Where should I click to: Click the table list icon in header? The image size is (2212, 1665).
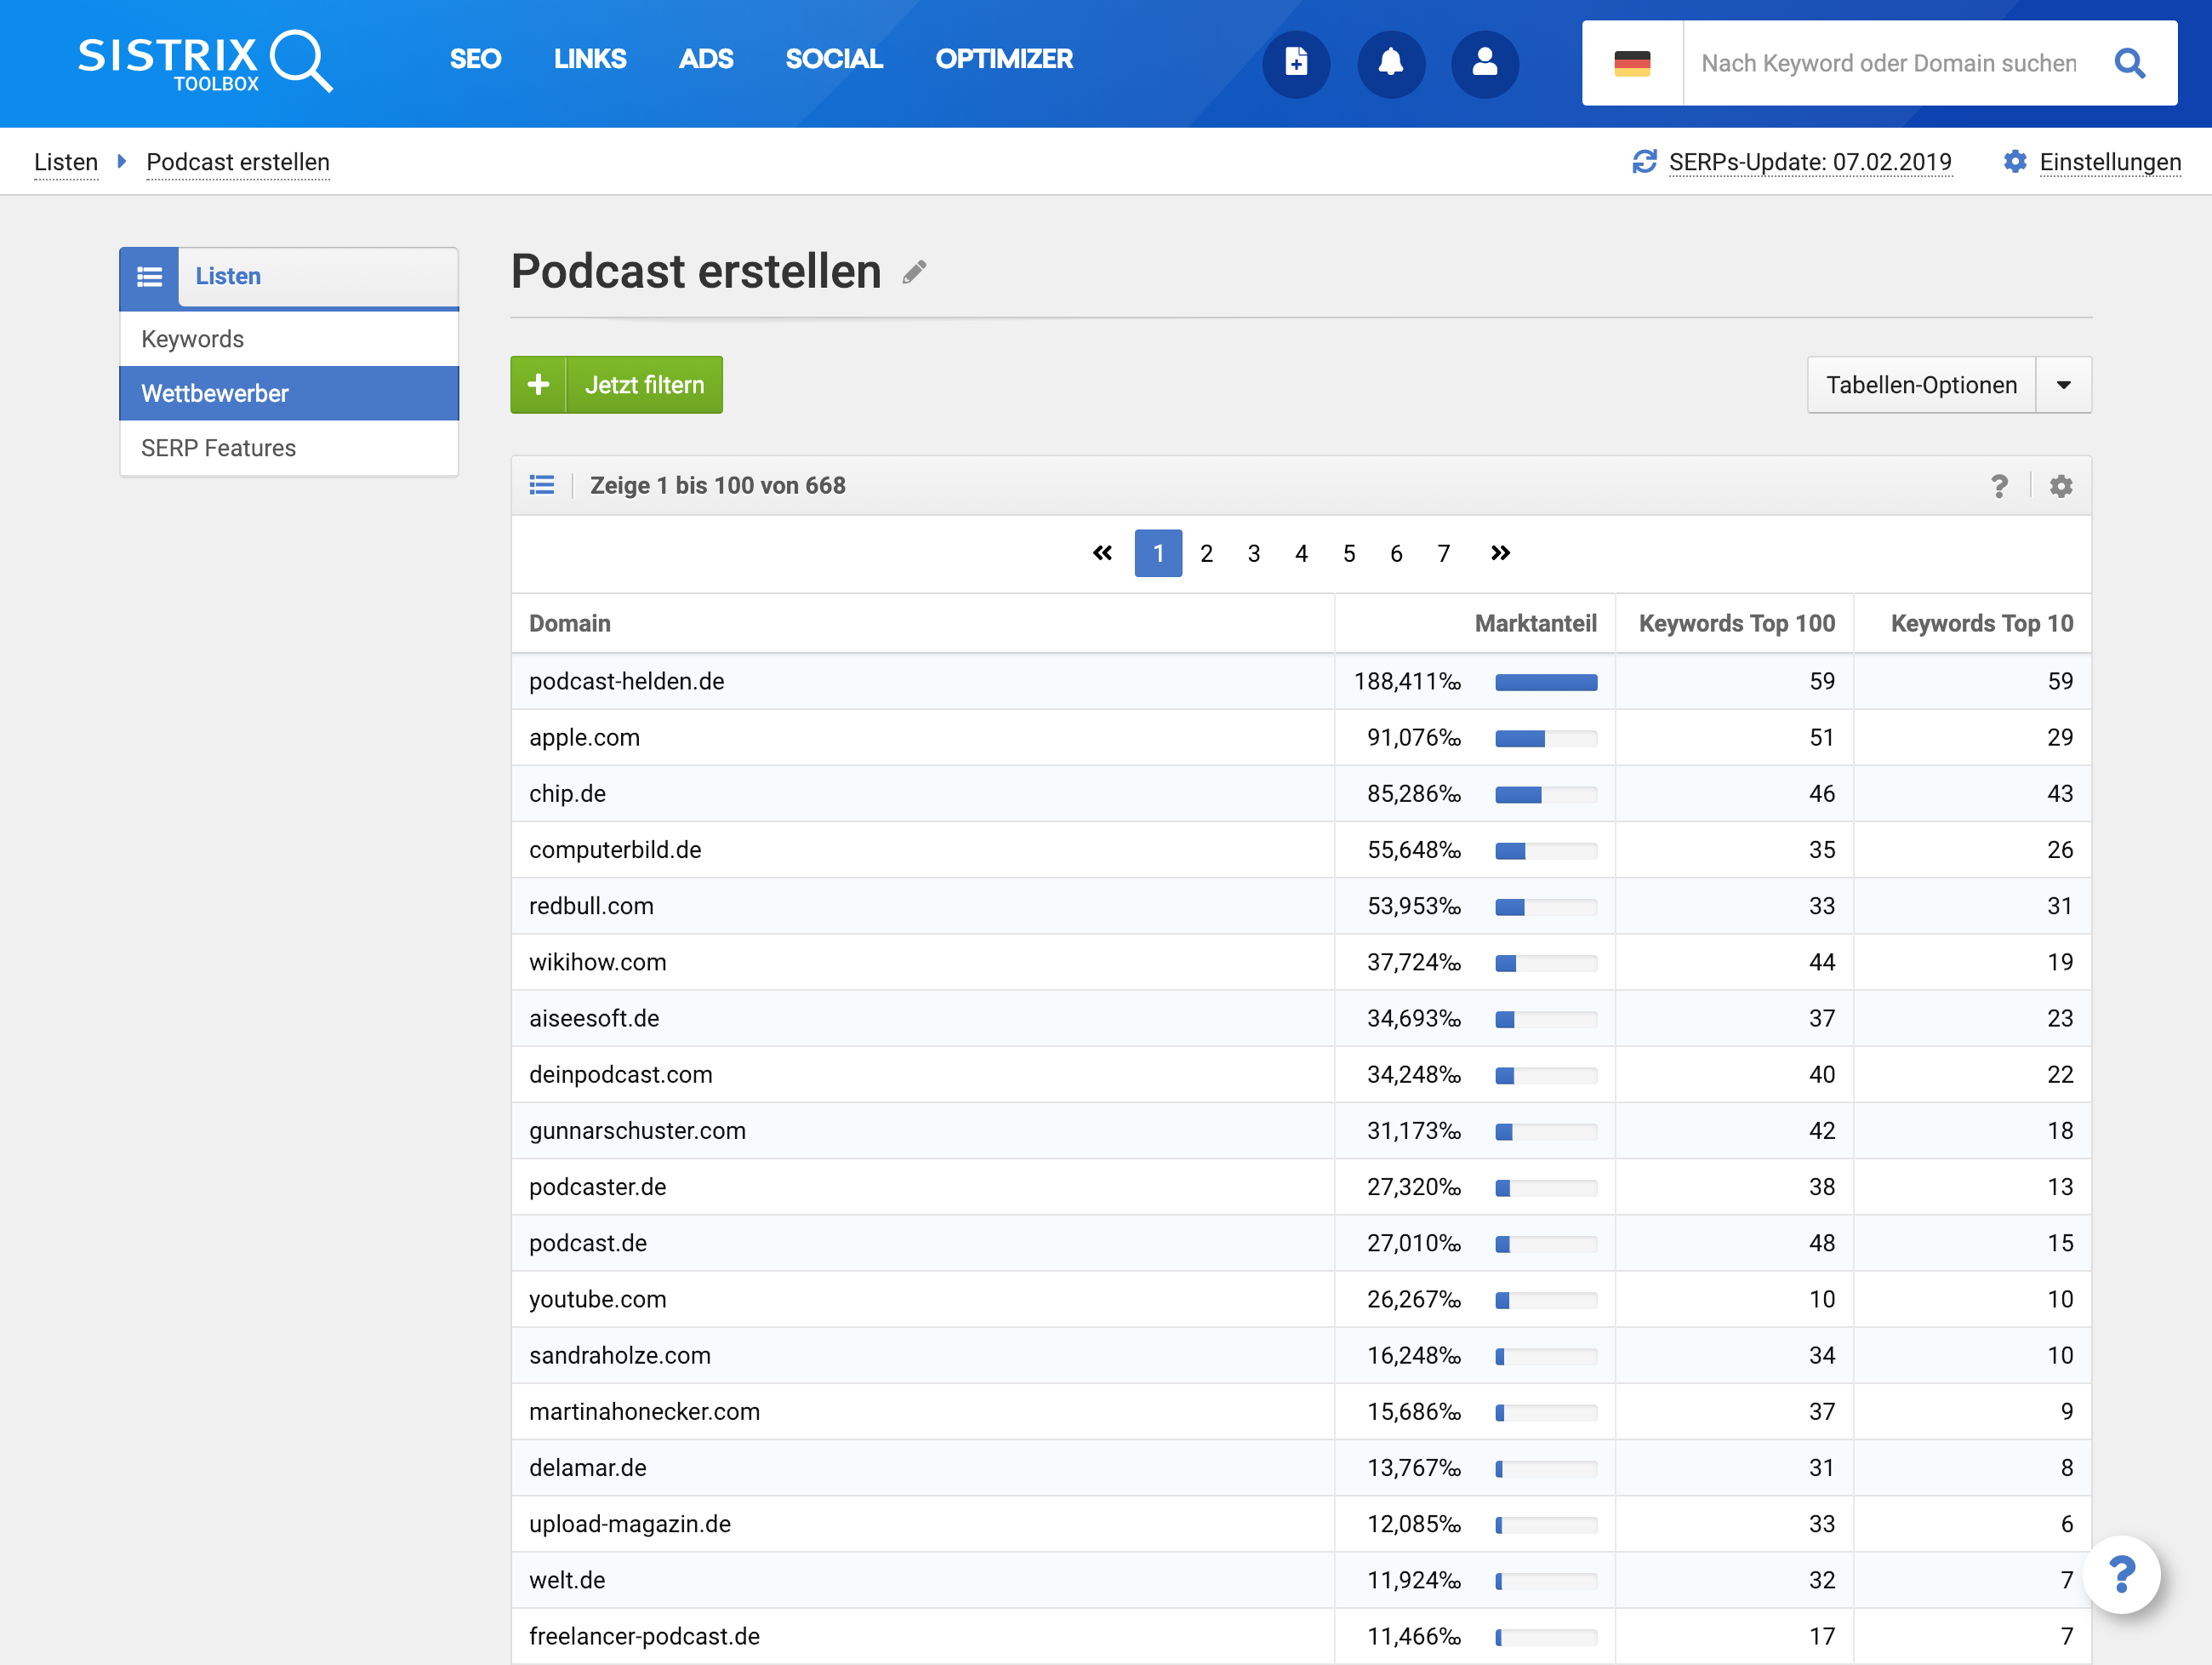(542, 485)
